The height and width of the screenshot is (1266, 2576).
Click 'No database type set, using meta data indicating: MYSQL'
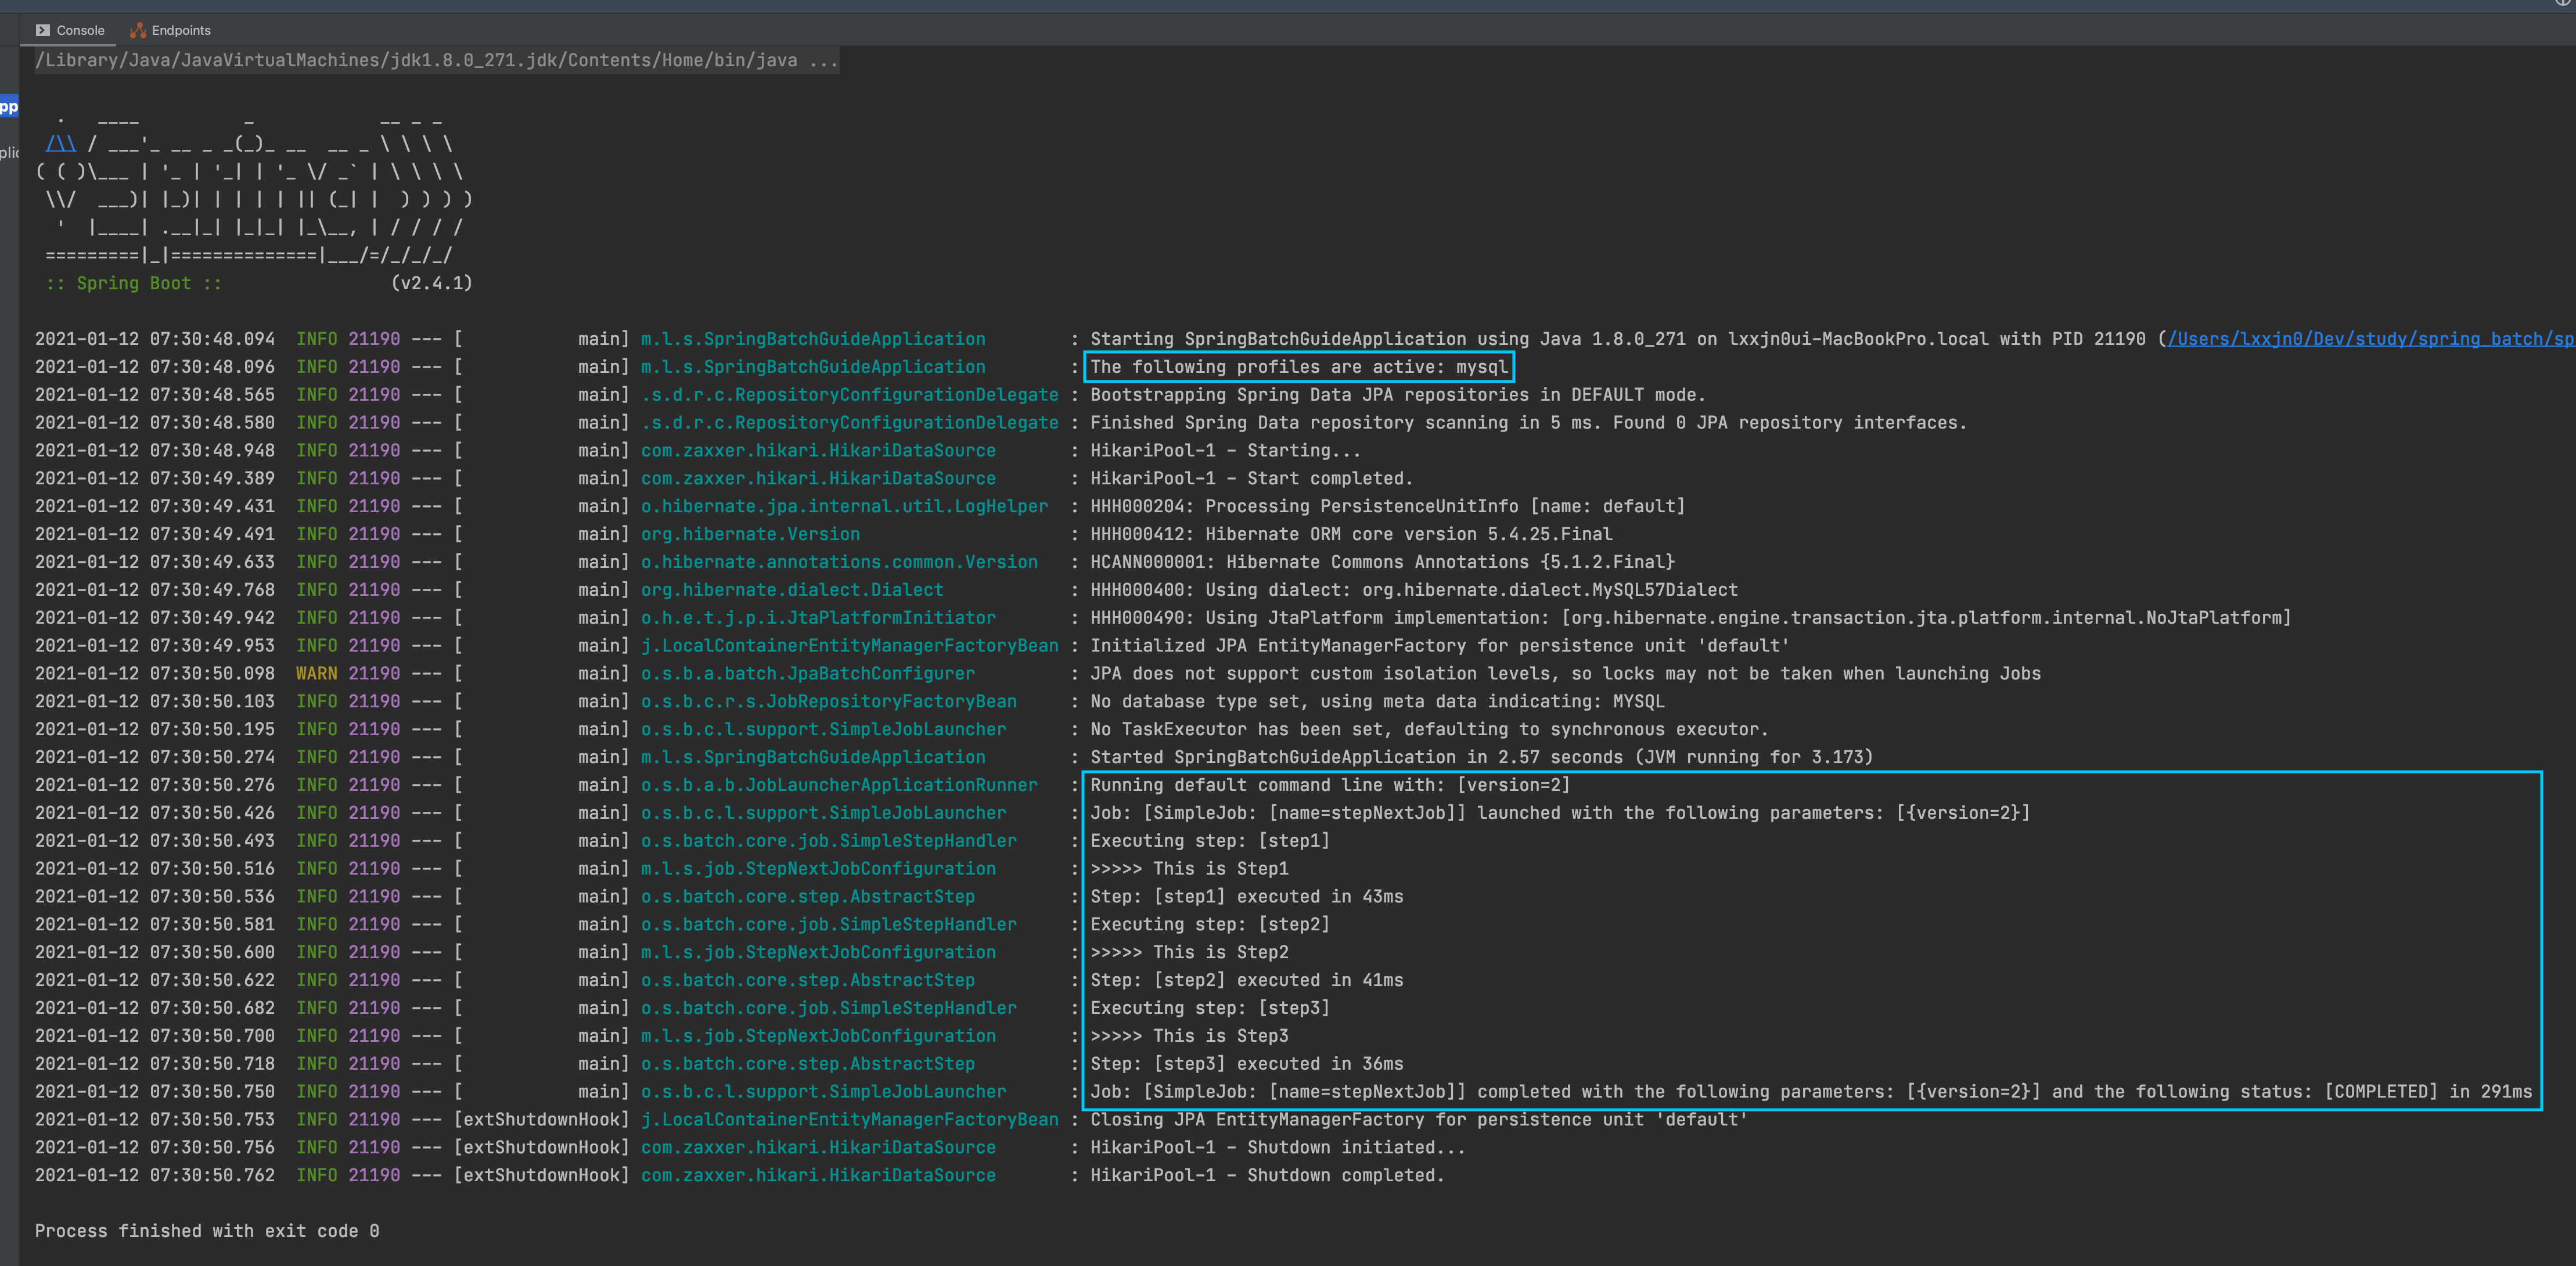(1377, 702)
